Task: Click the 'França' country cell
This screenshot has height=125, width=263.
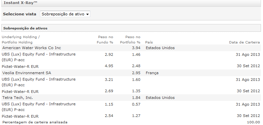Action: pyautogui.click(x=152, y=73)
